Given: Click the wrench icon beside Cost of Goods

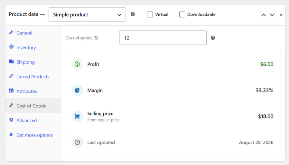Looking at the screenshot, I should tap(11, 105).
